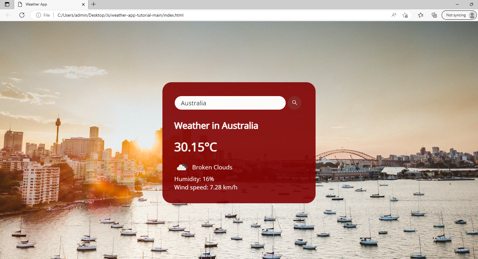
Task: Open the Collections icon
Action: 434,15
